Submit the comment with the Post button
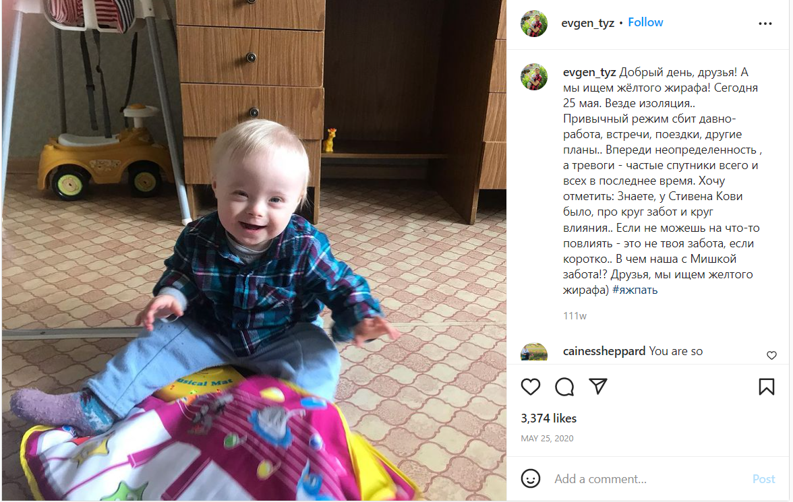The width and height of the screenshot is (793, 502). 763,478
